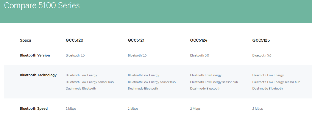Select the QCC5125 column header

261,40
